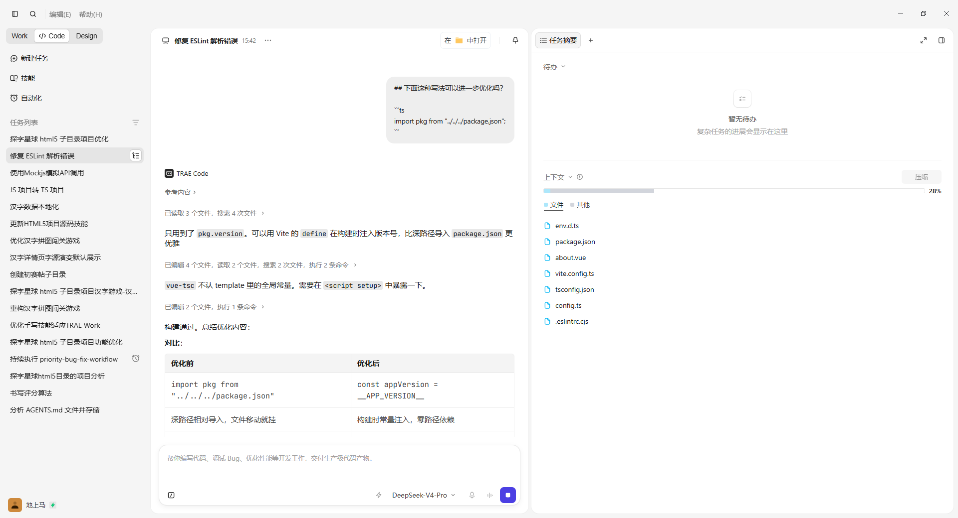
Task: Click the voice waveform icon in input bar
Action: [x=490, y=495]
